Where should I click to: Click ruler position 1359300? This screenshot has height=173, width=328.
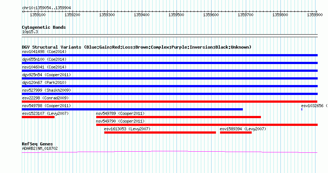[x=107, y=15]
